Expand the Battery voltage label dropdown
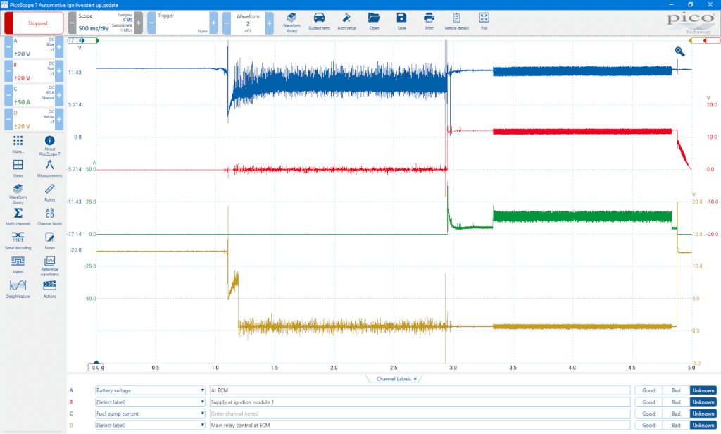This screenshot has height=434, width=721. pyautogui.click(x=151, y=390)
